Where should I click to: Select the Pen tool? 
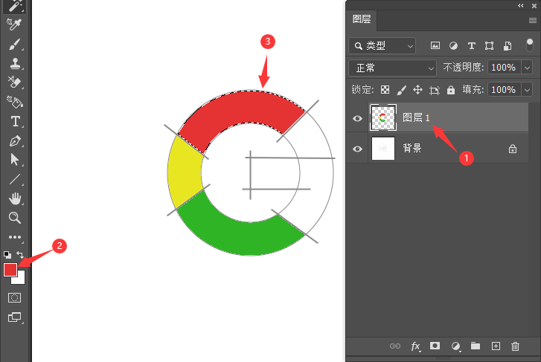[15, 140]
